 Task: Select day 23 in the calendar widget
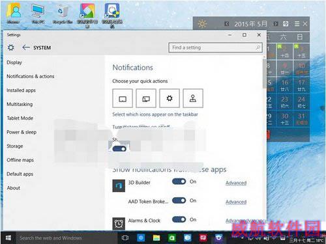pos(285,102)
